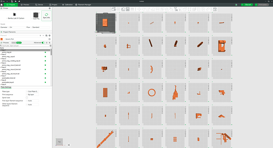Click the orange filament color swatch
The width and height of the screenshot is (273, 148).
tap(2, 39)
